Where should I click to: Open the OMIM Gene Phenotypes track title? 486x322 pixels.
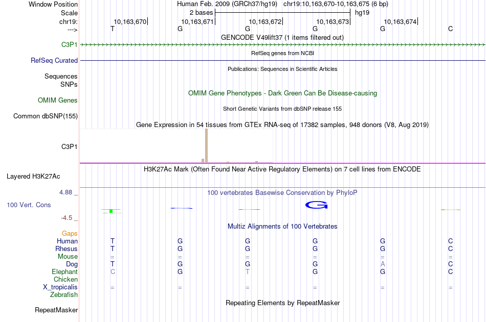(282, 93)
